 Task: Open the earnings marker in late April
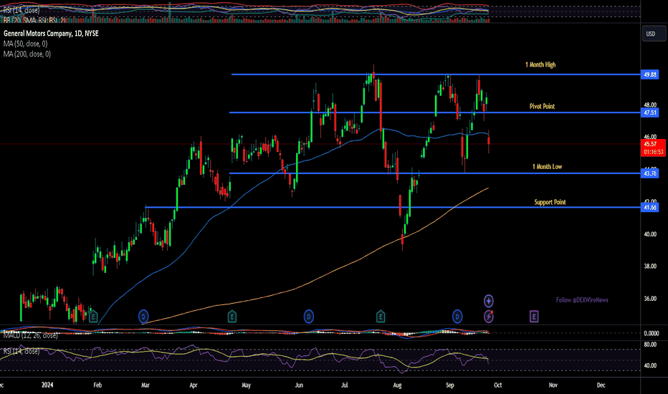point(232,317)
